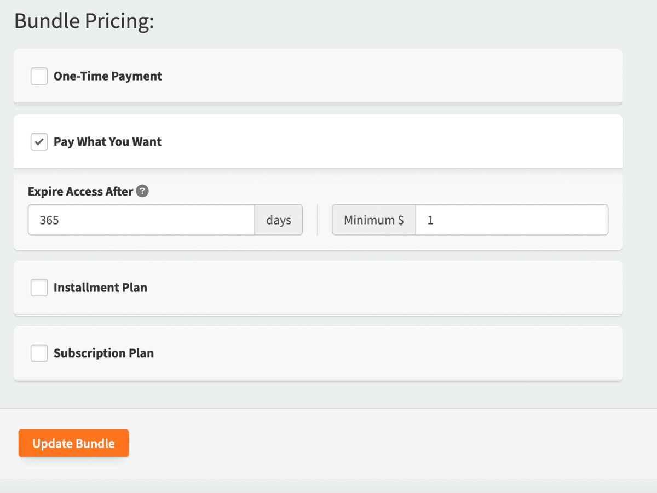This screenshot has height=493, width=657.
Task: Click the "Installment Plan" label text
Action: pyautogui.click(x=100, y=288)
